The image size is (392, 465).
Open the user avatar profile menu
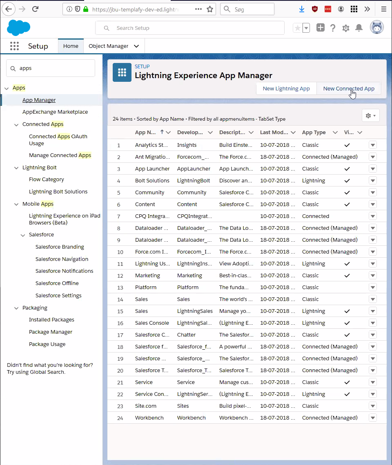pos(377,27)
